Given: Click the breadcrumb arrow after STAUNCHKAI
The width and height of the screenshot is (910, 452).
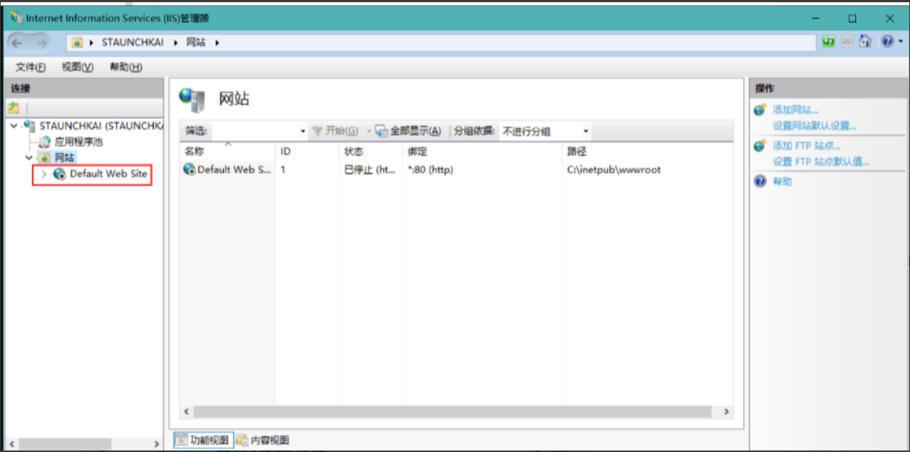Looking at the screenshot, I should (x=176, y=43).
